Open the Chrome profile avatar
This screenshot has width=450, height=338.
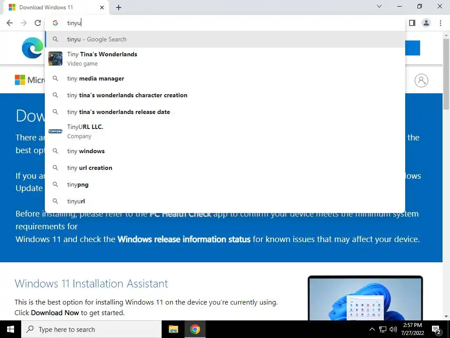coord(426,23)
